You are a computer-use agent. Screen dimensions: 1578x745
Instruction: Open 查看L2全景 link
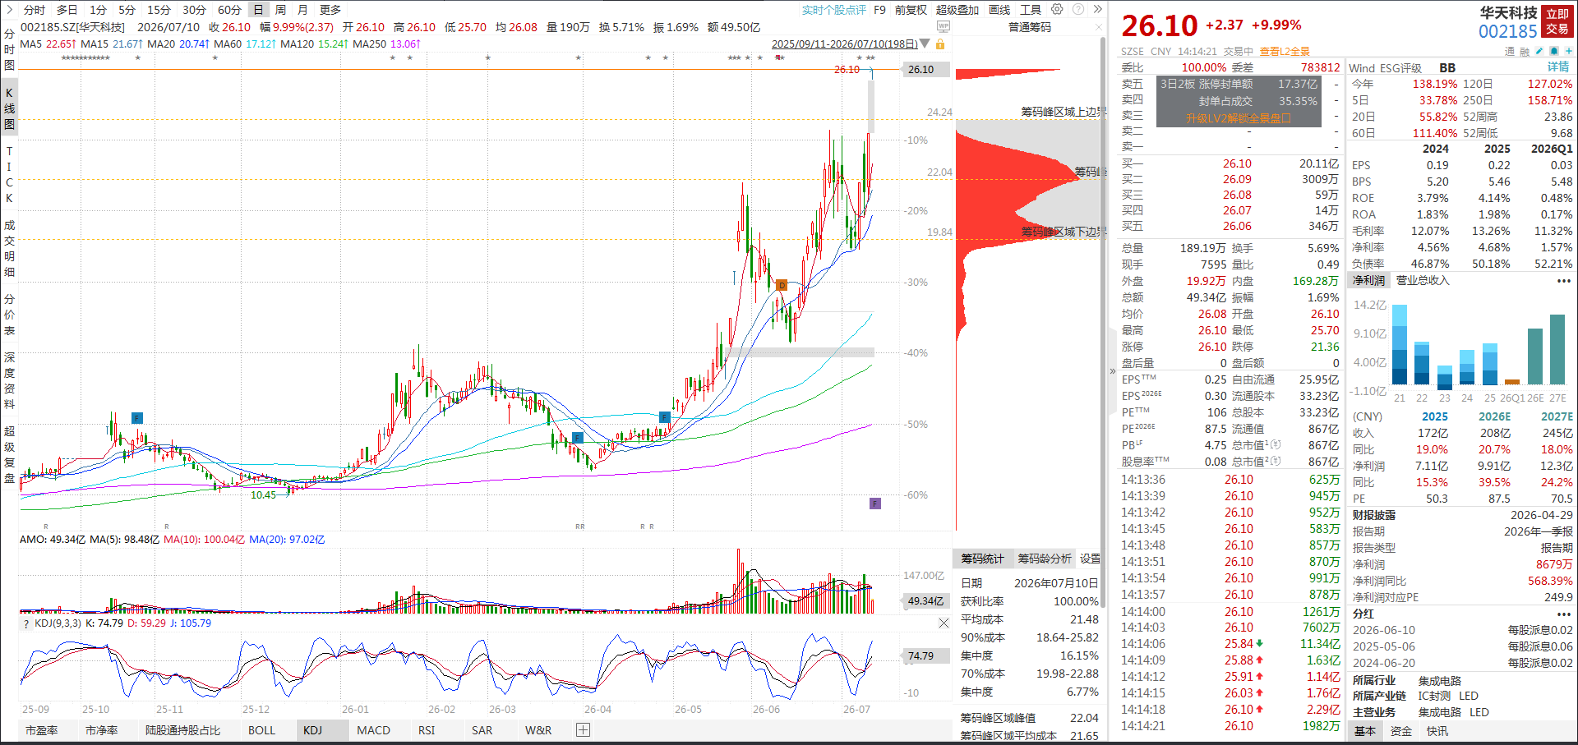click(x=1285, y=51)
